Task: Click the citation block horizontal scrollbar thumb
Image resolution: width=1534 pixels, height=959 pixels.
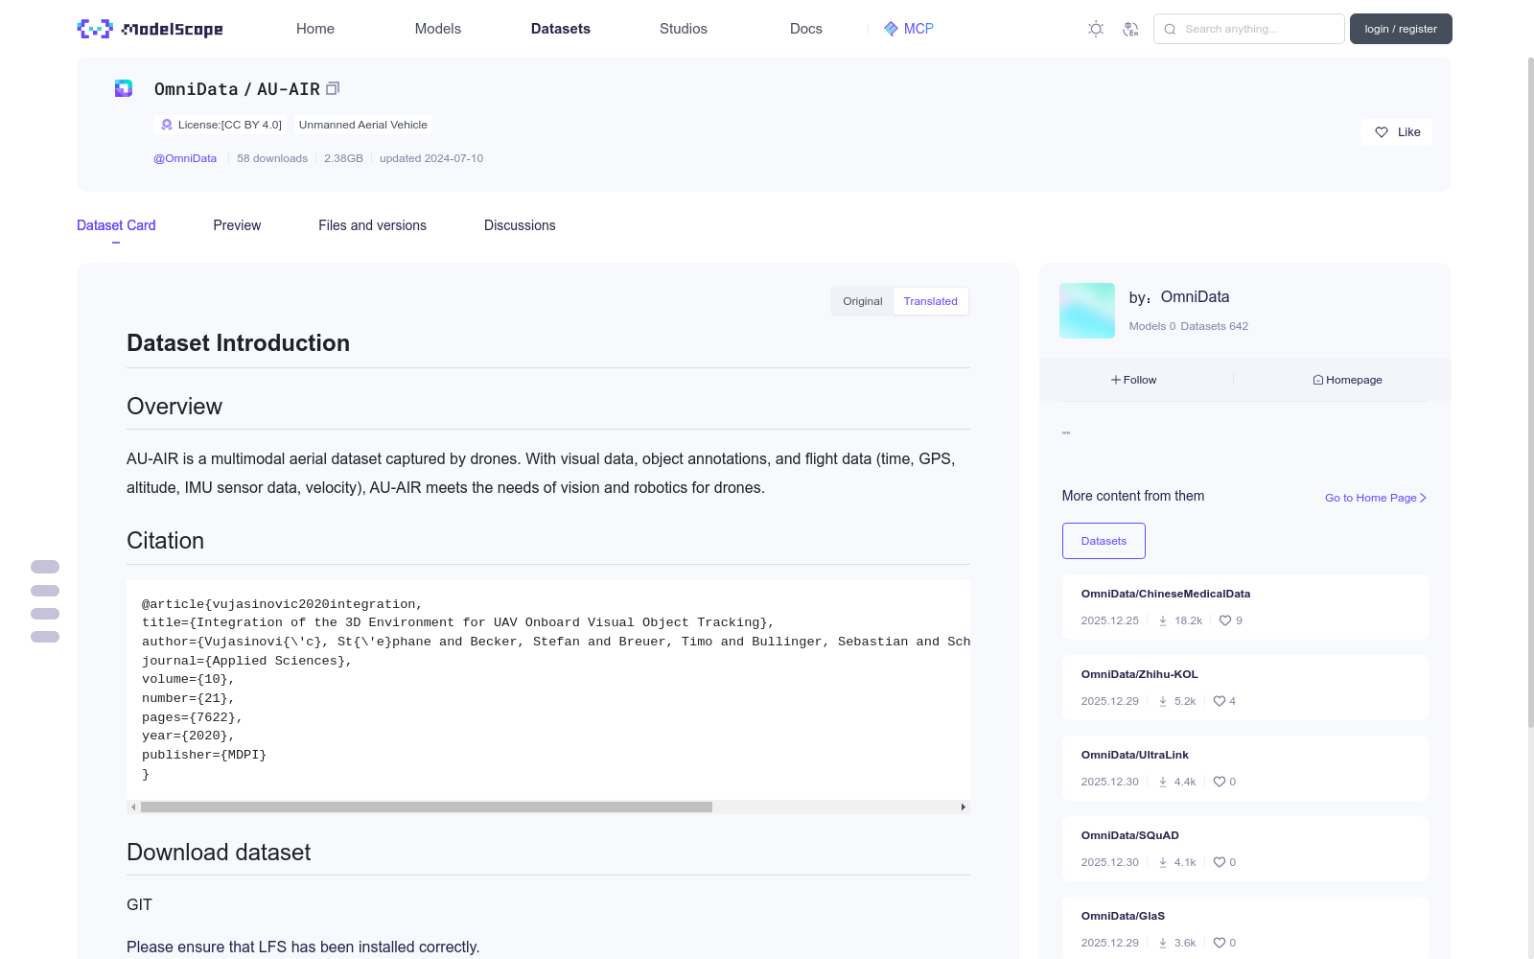Action: click(427, 807)
